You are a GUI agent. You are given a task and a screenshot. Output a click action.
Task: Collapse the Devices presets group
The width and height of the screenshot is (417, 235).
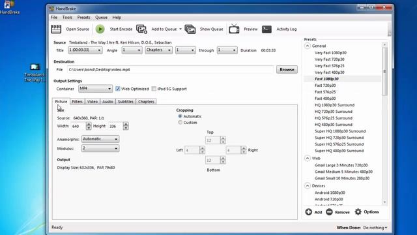pos(308,185)
